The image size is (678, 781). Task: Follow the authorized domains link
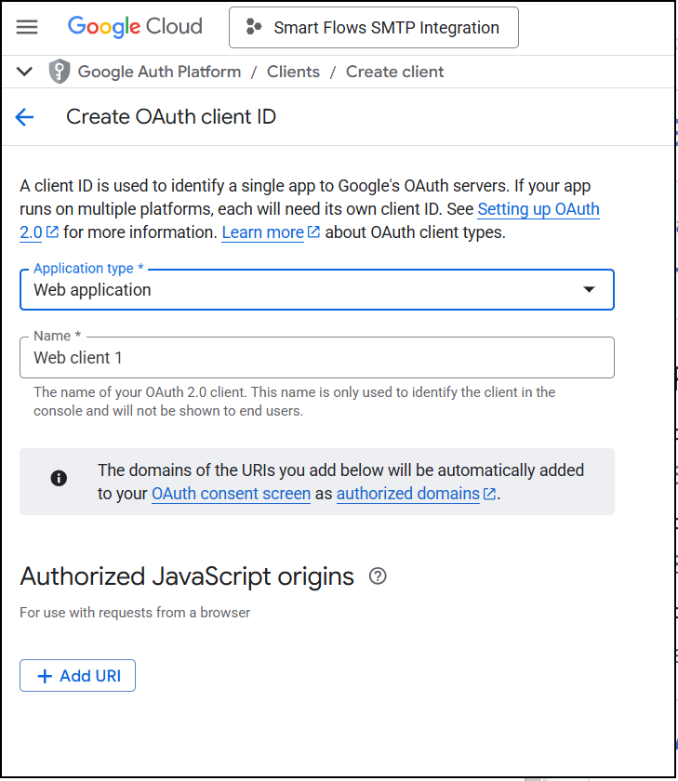[408, 494]
